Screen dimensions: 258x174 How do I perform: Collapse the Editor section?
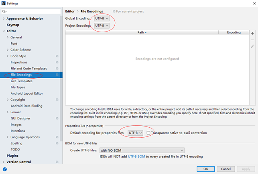click(x=4, y=31)
